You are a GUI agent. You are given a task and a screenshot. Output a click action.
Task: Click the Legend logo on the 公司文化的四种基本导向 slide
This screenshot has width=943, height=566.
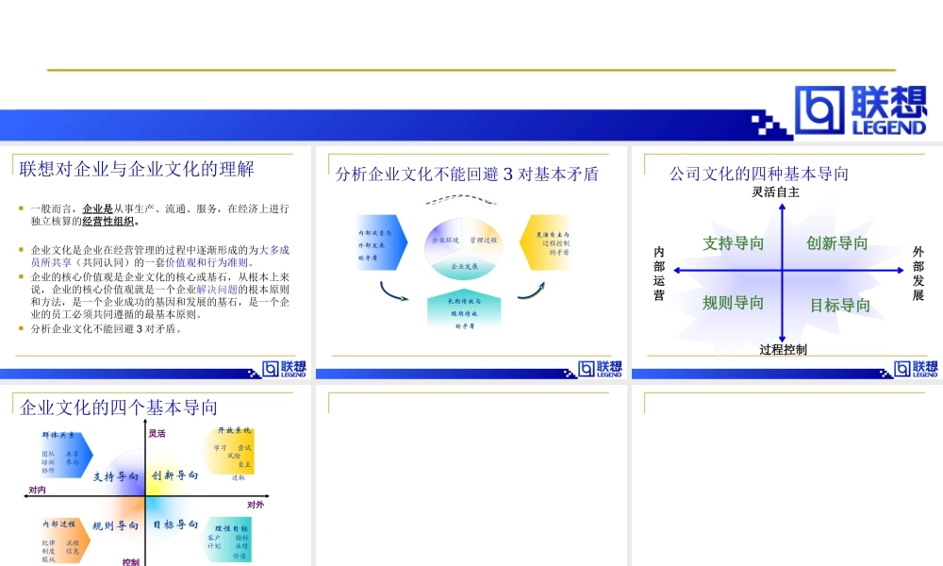click(916, 369)
